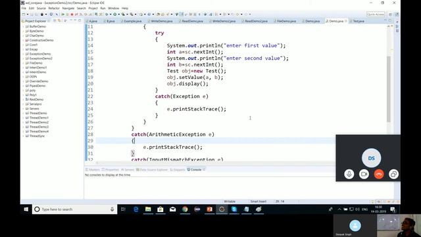
Task: Select the PipedDemo project
Action: [37, 86]
